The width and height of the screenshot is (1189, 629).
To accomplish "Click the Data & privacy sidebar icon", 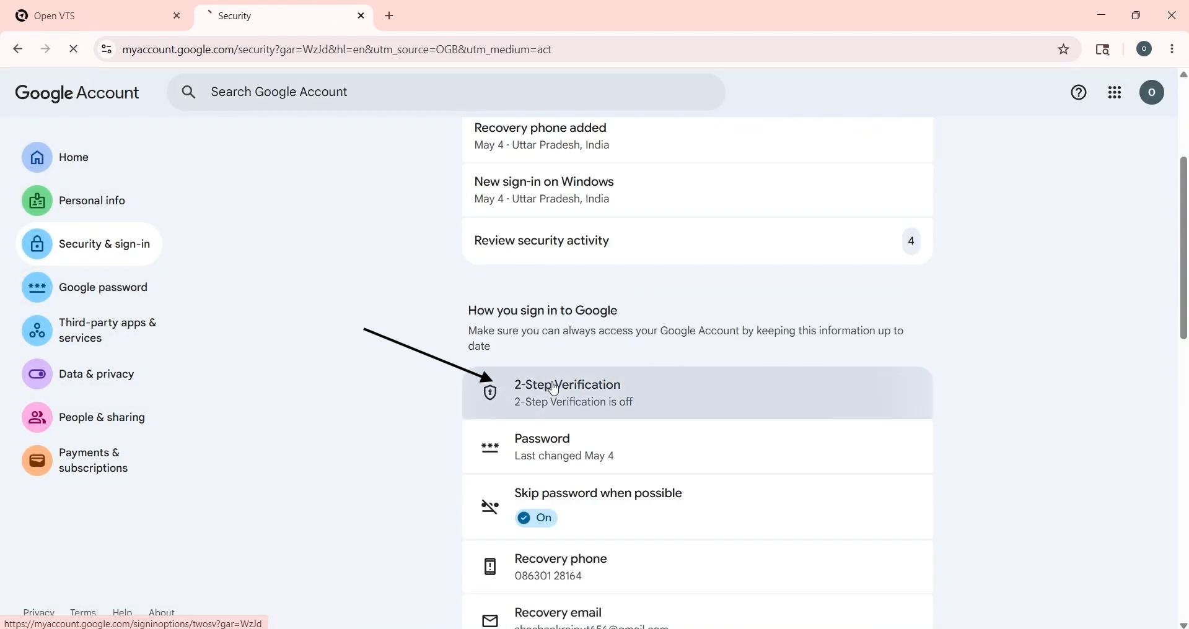I will (37, 374).
